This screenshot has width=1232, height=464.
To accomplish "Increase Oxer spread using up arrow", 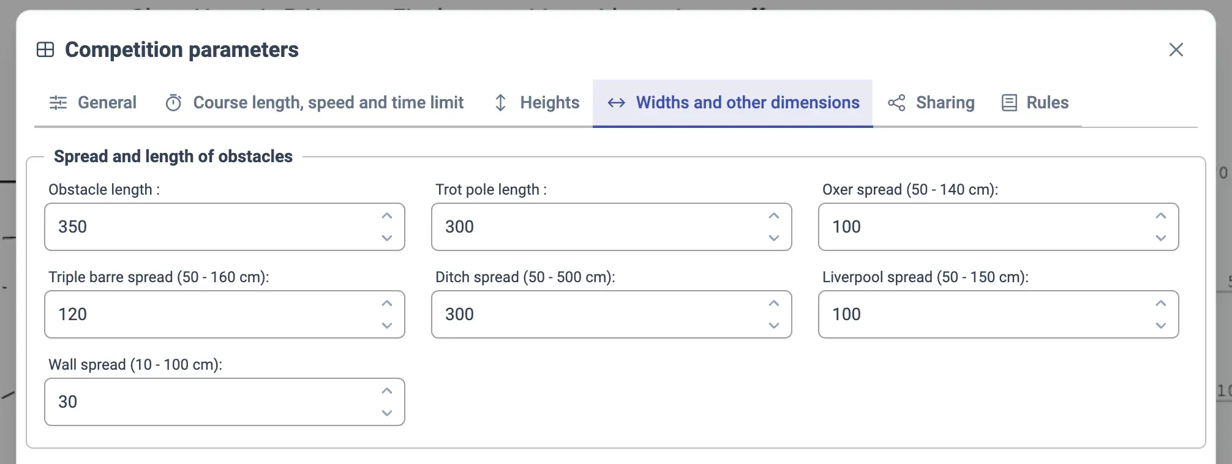I will (x=1161, y=216).
